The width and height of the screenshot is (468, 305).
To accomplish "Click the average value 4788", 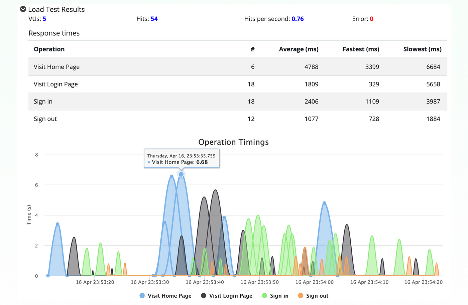I will click(x=311, y=67).
